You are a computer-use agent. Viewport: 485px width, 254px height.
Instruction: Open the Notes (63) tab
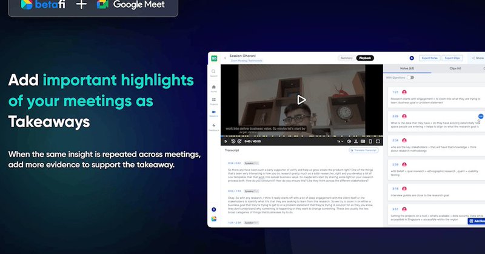click(407, 69)
